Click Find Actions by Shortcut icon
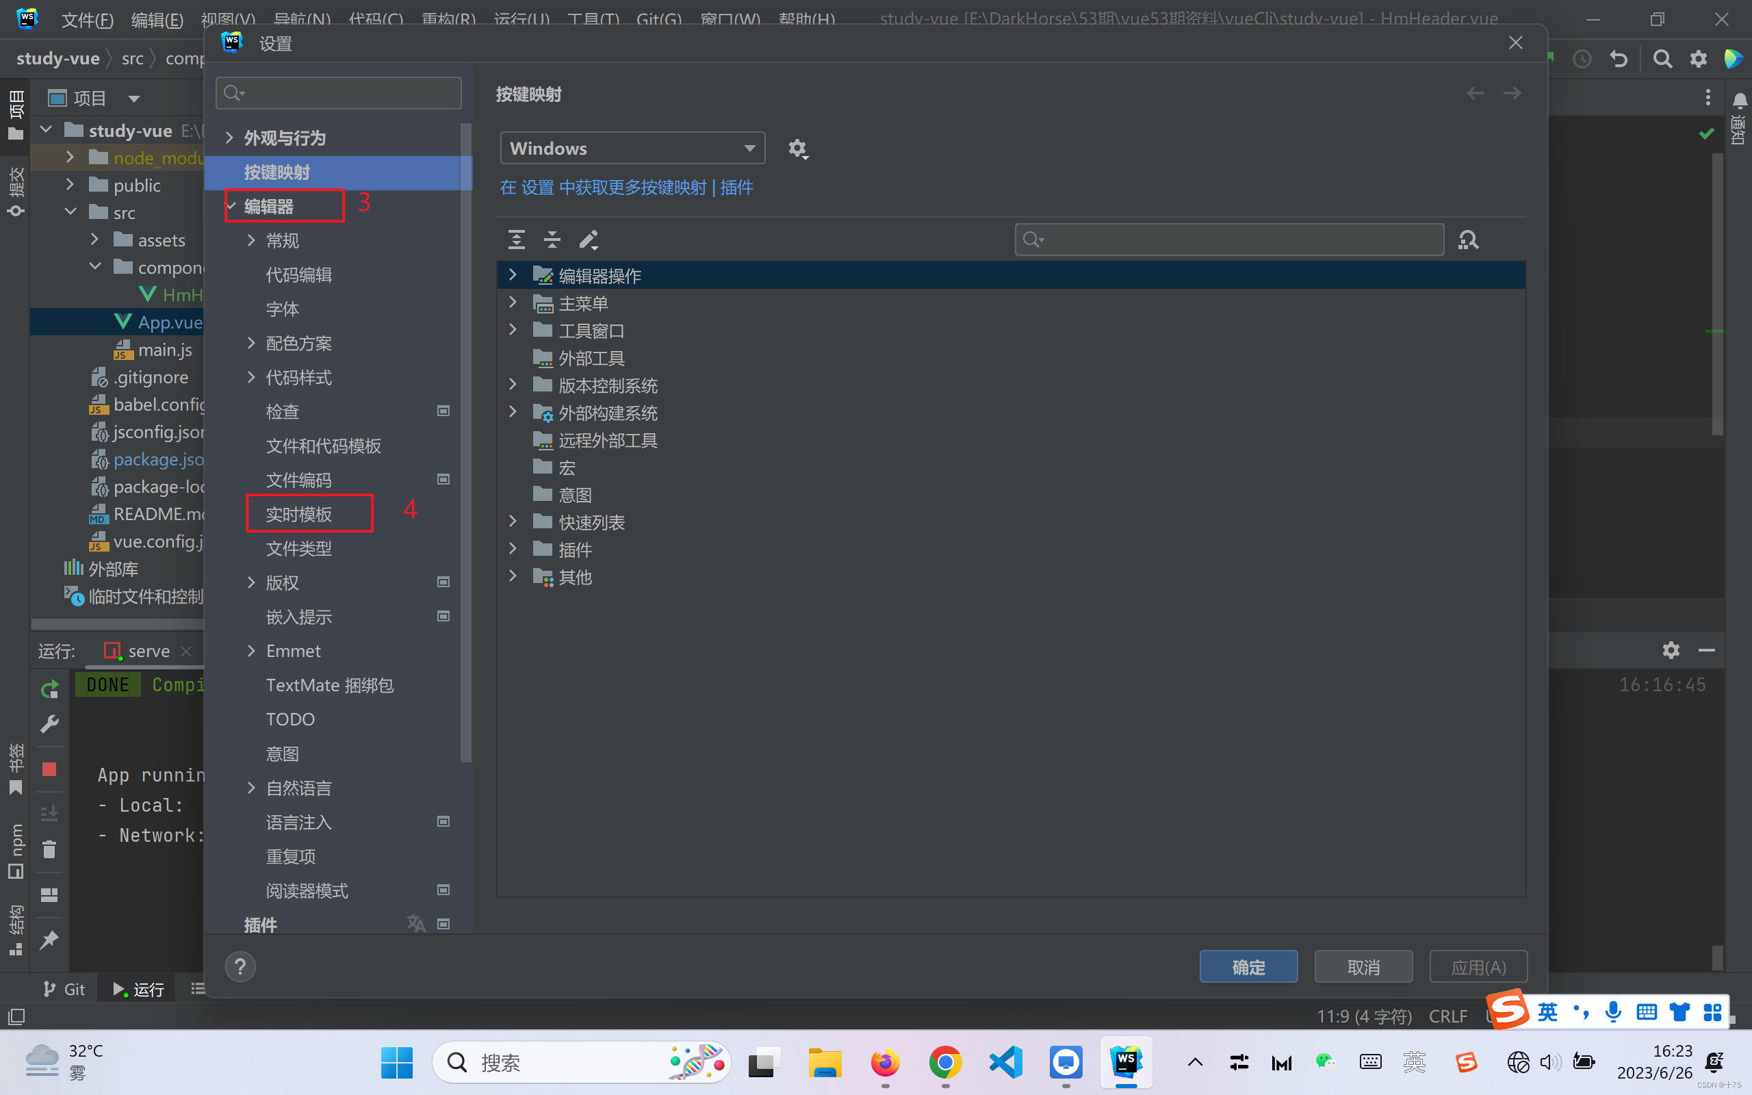This screenshot has width=1752, height=1095. tap(1468, 240)
